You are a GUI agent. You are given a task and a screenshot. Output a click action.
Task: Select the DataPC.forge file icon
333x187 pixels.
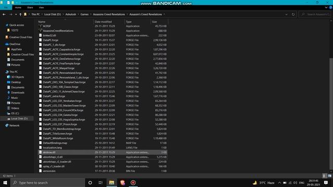41,40
